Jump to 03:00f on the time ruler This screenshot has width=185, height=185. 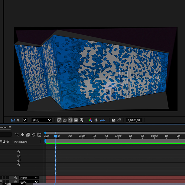[154, 136]
